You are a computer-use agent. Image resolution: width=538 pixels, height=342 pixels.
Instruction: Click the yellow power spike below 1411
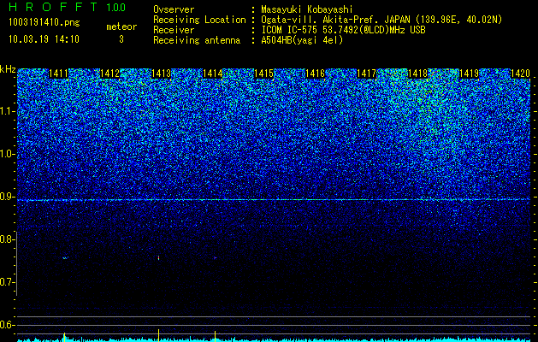[64, 336]
